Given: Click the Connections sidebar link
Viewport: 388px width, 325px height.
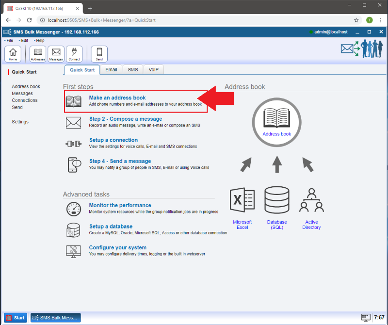Looking at the screenshot, I should [x=25, y=100].
